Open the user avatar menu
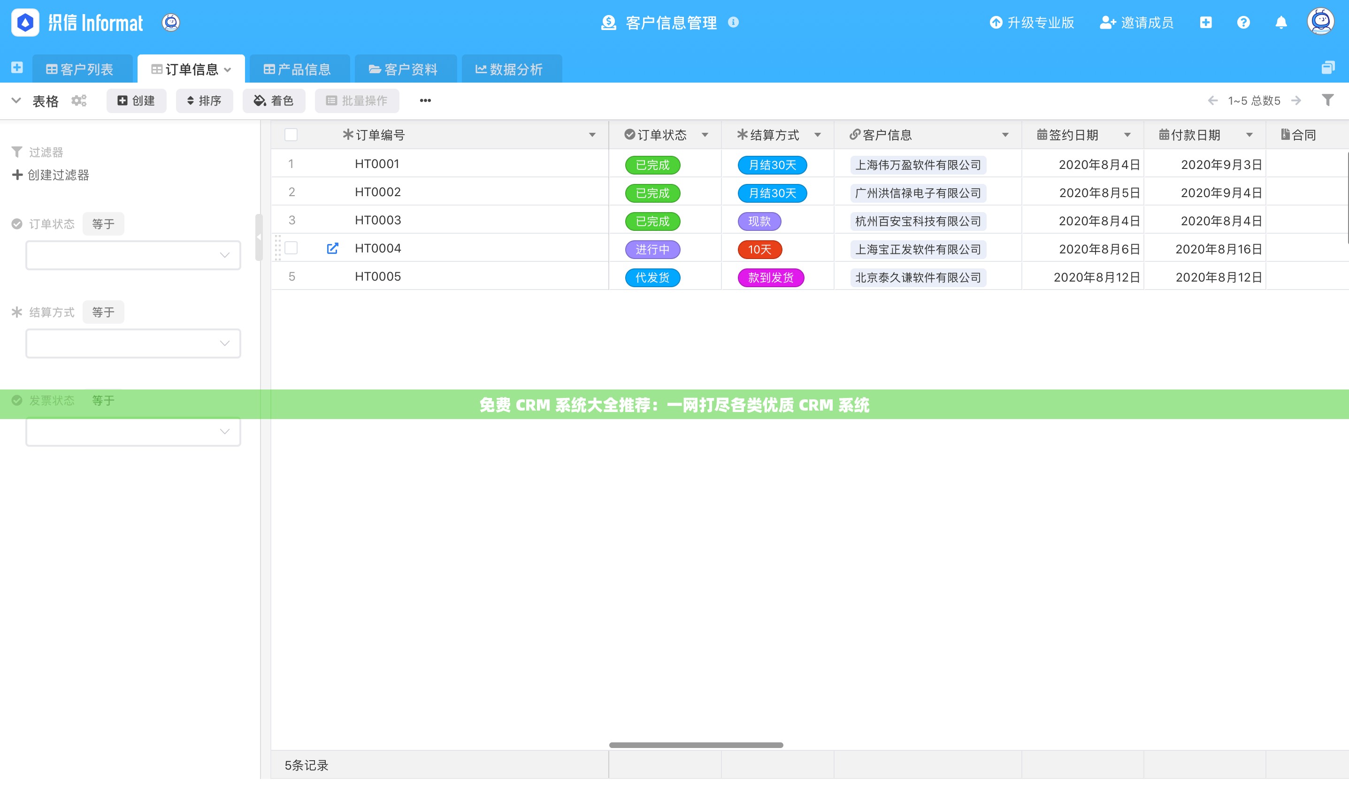1349x809 pixels. pos(1320,22)
